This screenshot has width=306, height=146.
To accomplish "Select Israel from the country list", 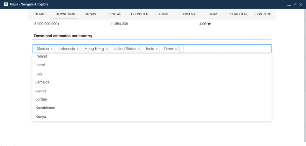I will [x=152, y=65].
